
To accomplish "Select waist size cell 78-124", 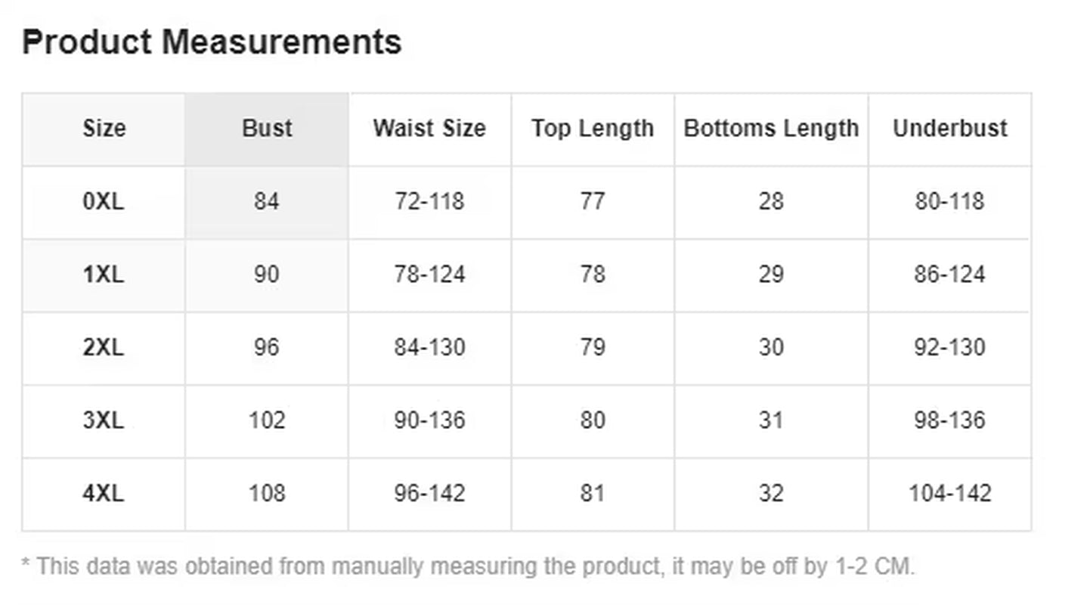I will pos(429,275).
